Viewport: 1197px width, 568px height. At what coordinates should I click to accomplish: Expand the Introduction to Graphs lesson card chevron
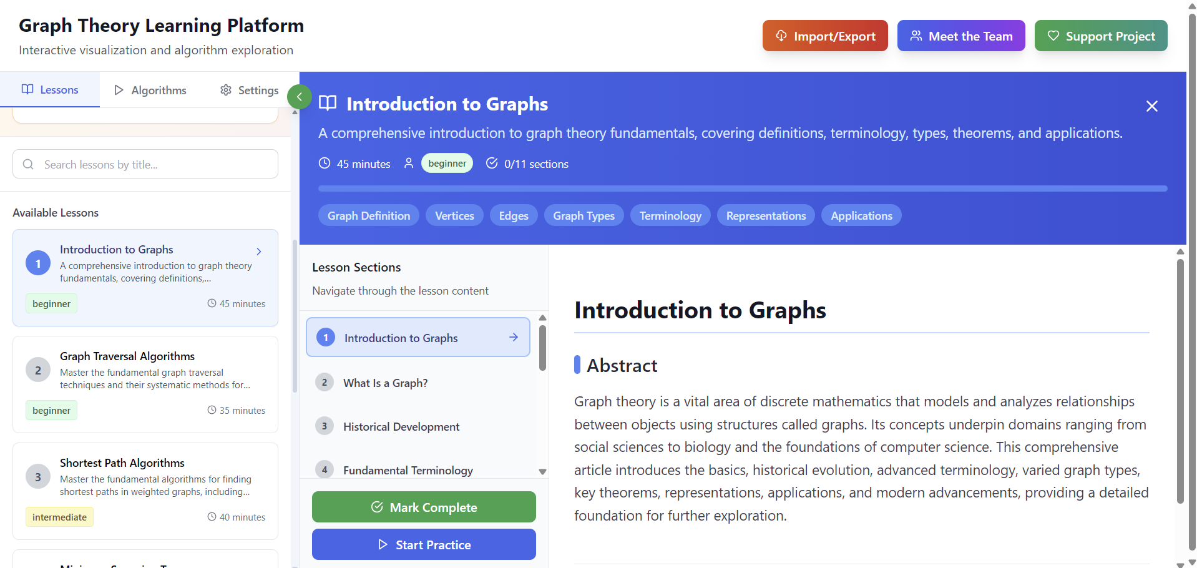point(259,252)
